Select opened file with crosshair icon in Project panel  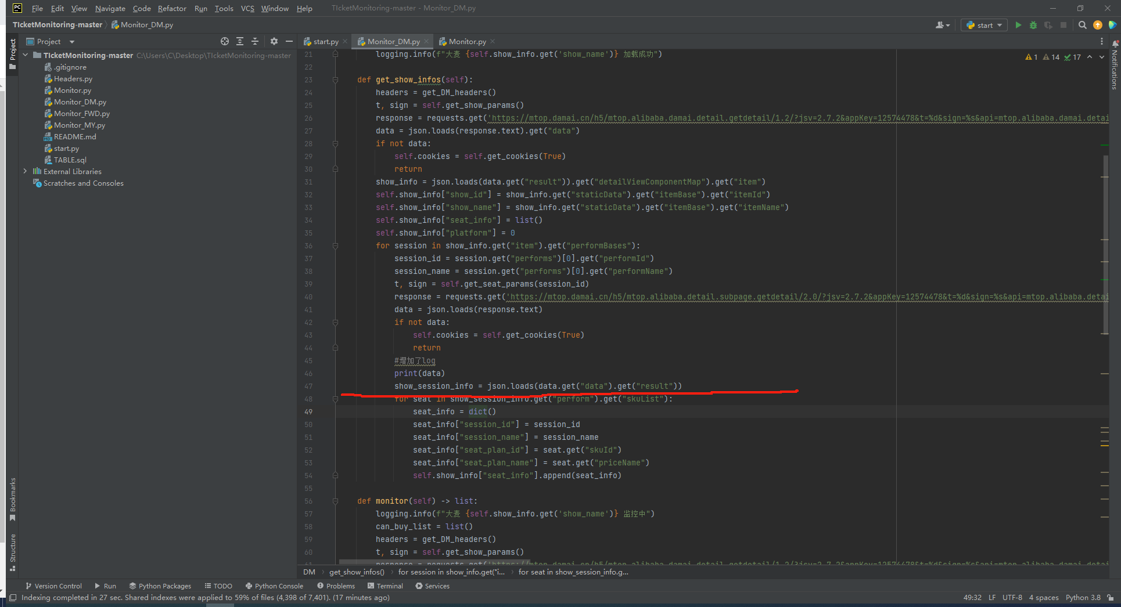224,41
